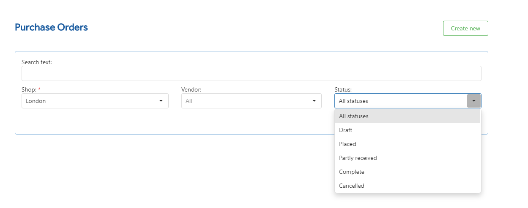
Task: Click the Vendor field label
Action: 192,89
